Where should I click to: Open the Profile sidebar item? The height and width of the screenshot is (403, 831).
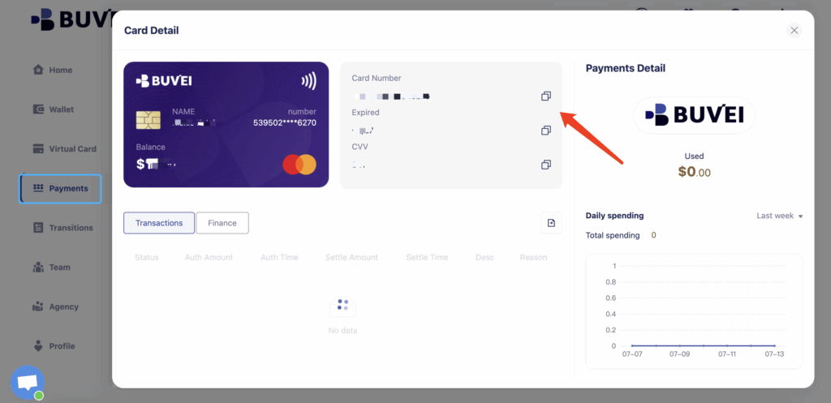click(x=54, y=346)
